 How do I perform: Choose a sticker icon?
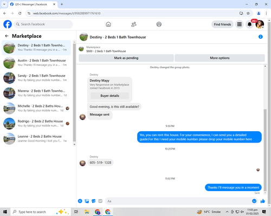(94, 201)
